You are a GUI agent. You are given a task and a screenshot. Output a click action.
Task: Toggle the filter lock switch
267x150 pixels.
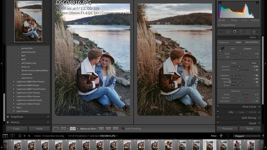(263, 136)
